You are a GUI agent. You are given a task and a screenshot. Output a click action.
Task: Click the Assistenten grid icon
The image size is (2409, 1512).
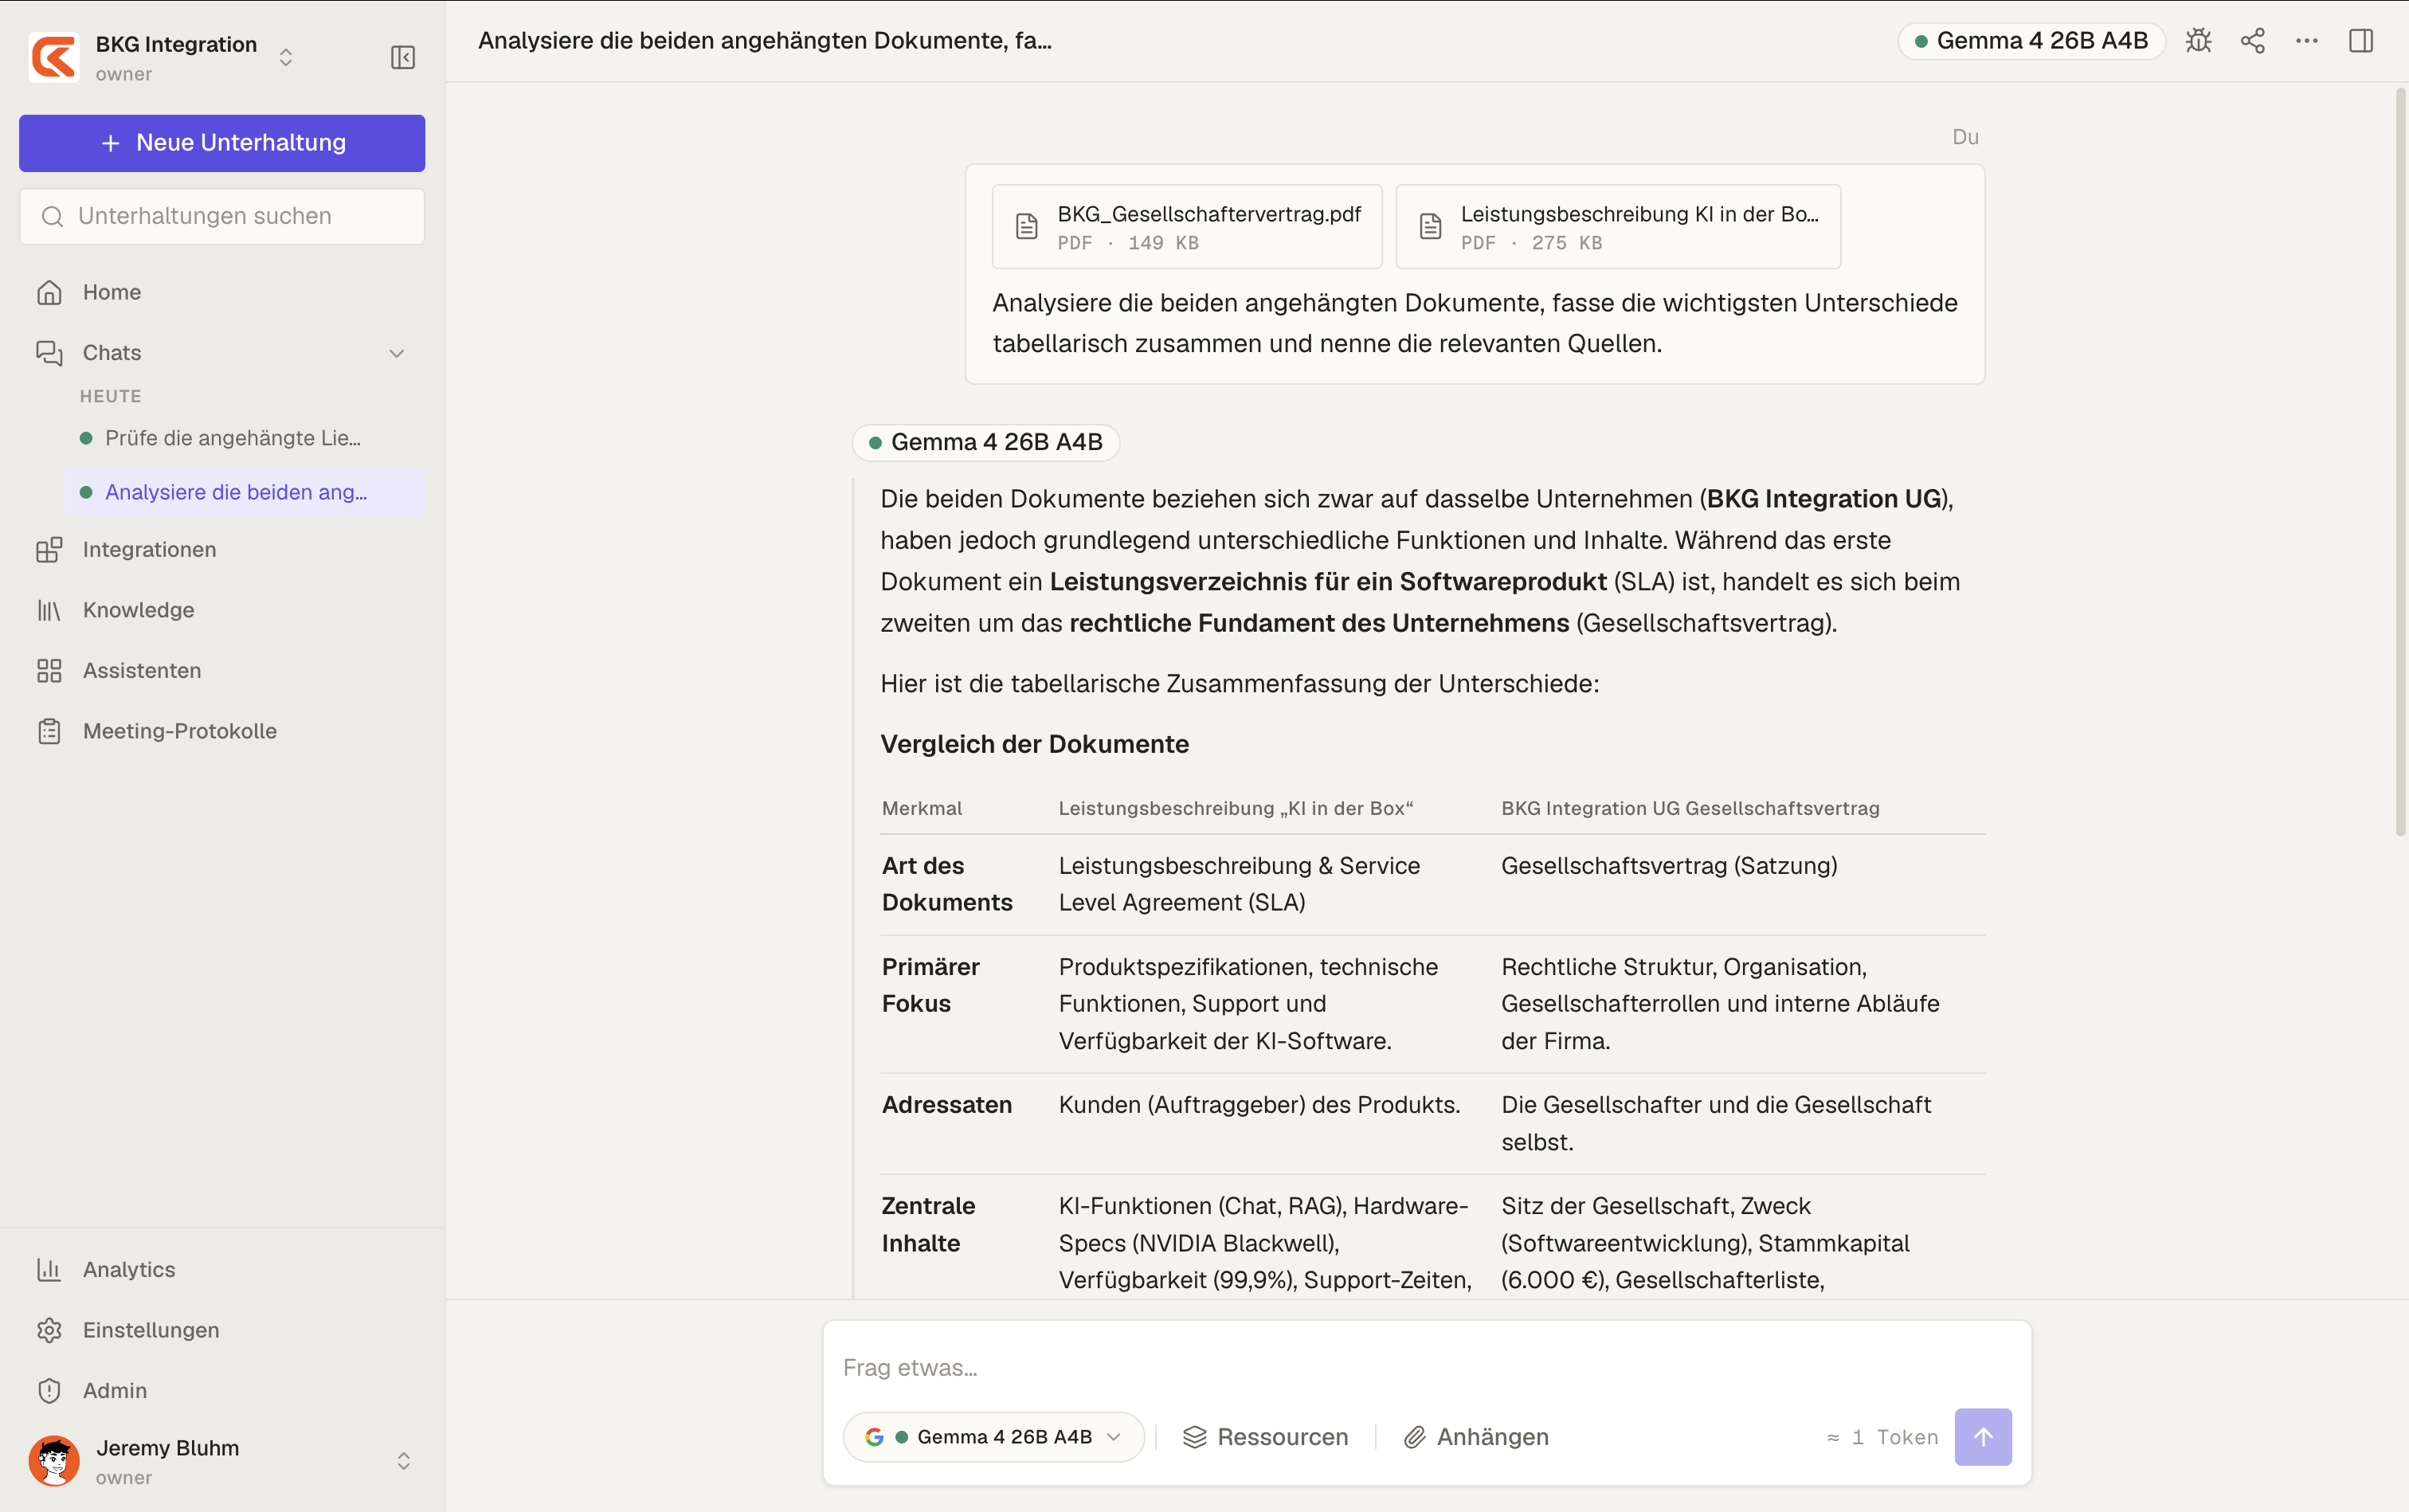click(x=49, y=670)
